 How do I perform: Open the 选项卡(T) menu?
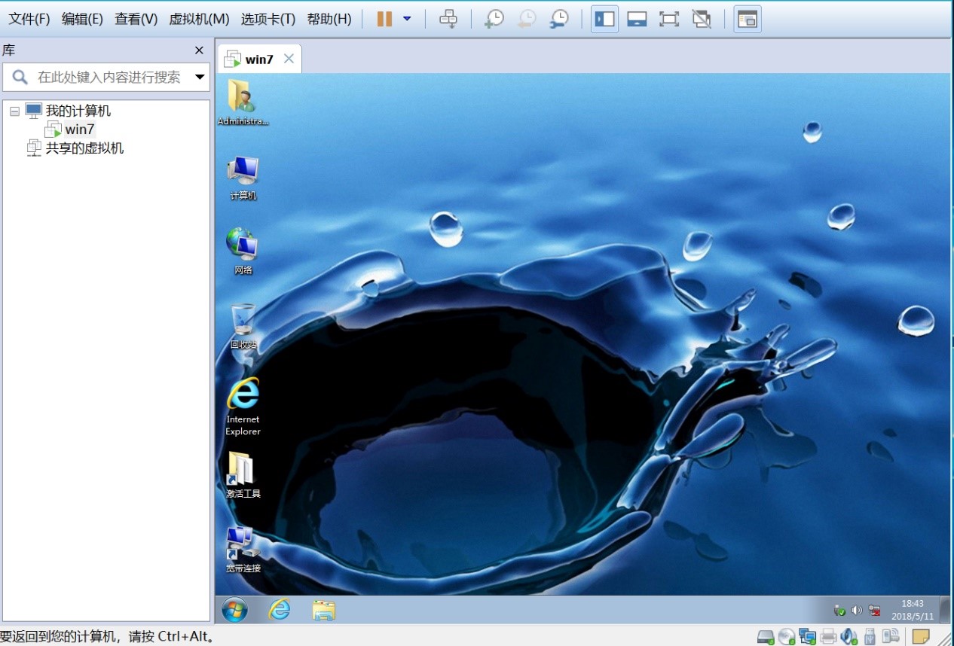pos(268,19)
